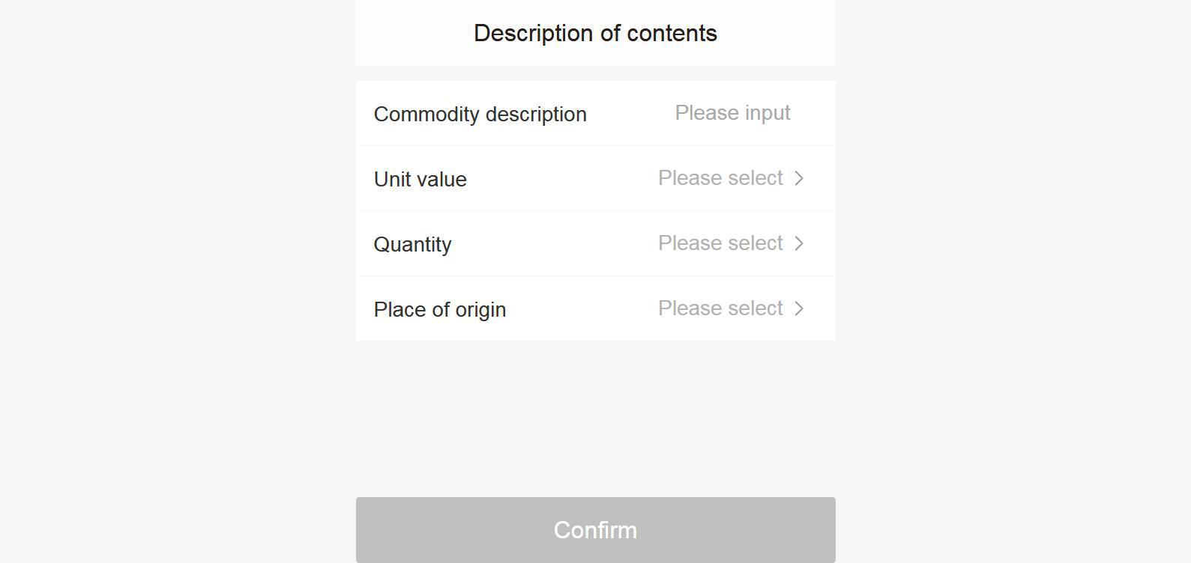
Task: Select the Commodity description label
Action: tap(480, 114)
